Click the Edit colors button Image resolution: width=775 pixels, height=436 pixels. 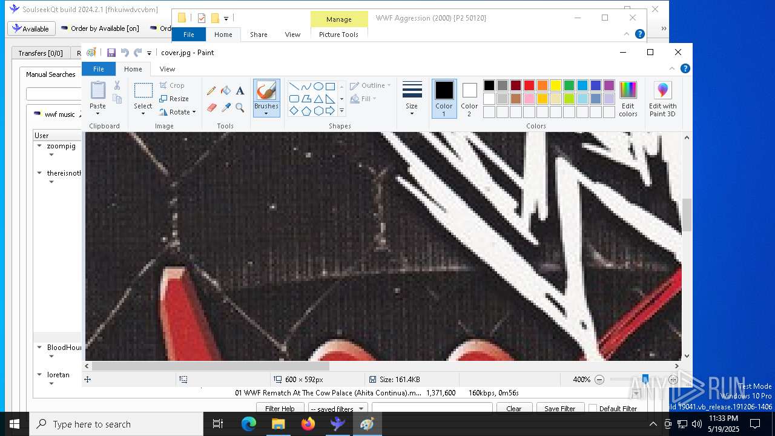tap(628, 100)
